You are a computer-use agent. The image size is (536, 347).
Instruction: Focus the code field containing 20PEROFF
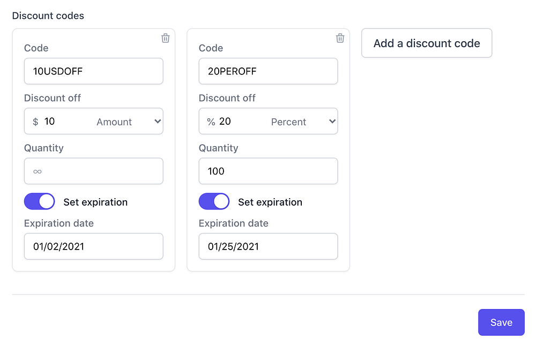pos(268,71)
